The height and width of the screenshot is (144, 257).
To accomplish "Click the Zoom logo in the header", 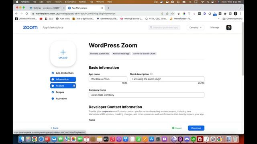I will point(31,28).
